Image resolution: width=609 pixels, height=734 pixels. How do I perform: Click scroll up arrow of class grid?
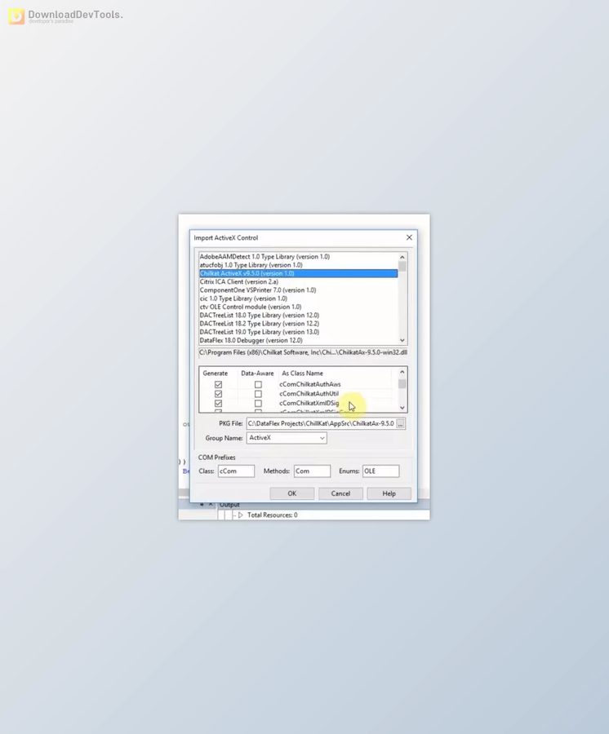coord(402,372)
